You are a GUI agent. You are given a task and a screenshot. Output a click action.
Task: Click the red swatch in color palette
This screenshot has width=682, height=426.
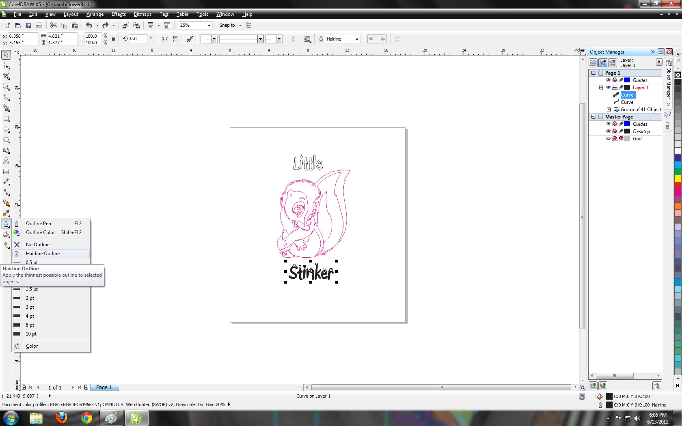[678, 185]
